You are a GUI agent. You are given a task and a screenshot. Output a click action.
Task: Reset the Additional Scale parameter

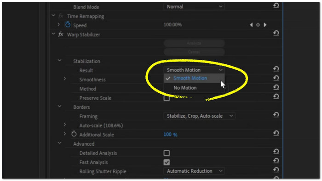pyautogui.click(x=276, y=133)
